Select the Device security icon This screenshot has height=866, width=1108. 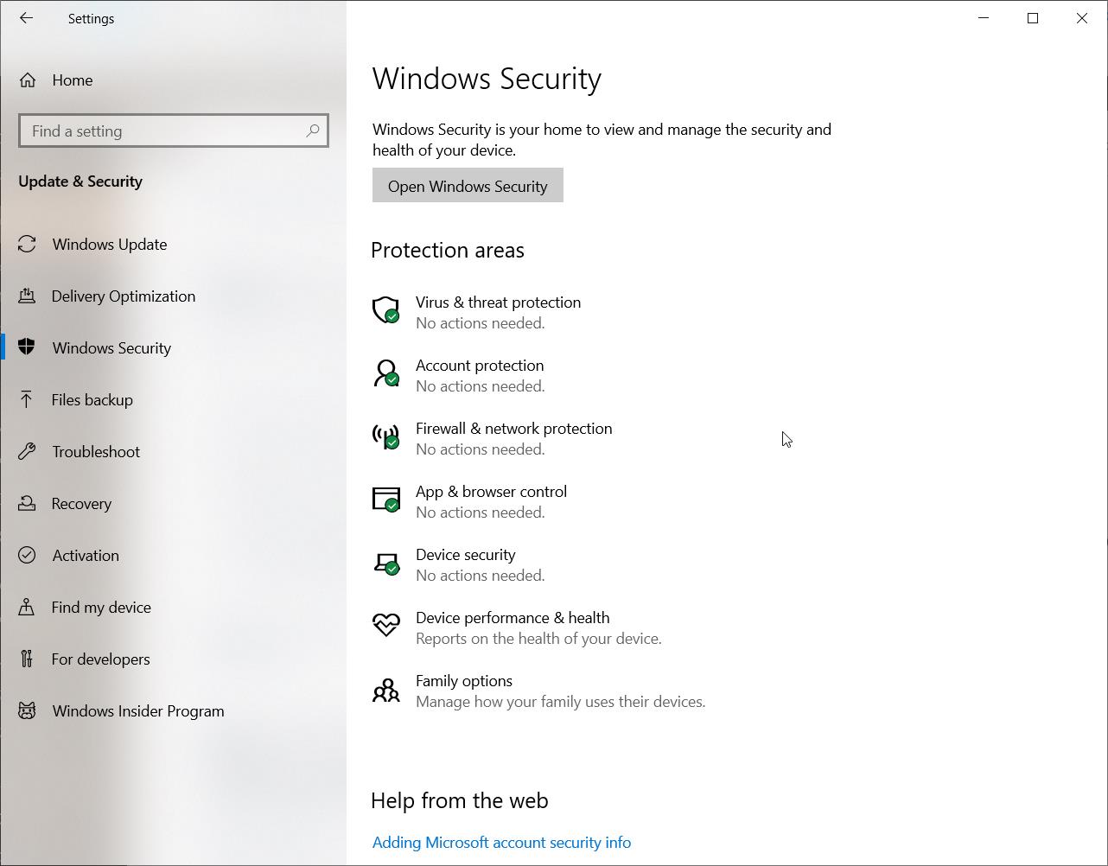click(385, 564)
